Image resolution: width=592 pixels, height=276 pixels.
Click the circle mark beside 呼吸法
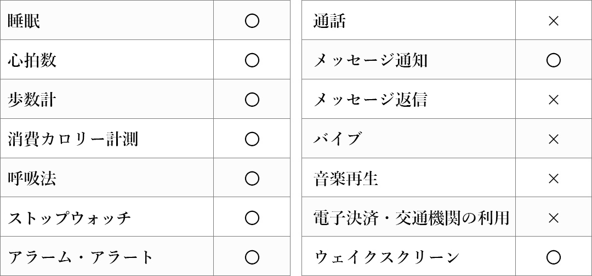coord(252,179)
